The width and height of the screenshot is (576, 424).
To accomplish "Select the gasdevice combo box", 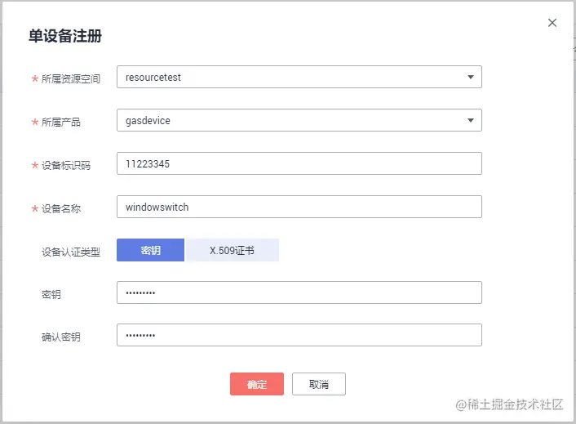I will coord(299,120).
